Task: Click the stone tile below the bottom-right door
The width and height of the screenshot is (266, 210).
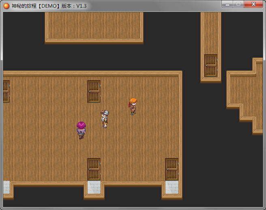Action: [x=172, y=187]
